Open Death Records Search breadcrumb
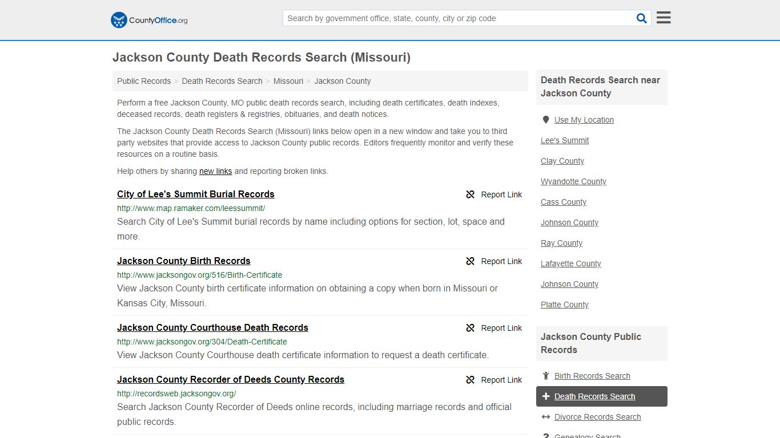780x438 pixels. pyautogui.click(x=222, y=81)
